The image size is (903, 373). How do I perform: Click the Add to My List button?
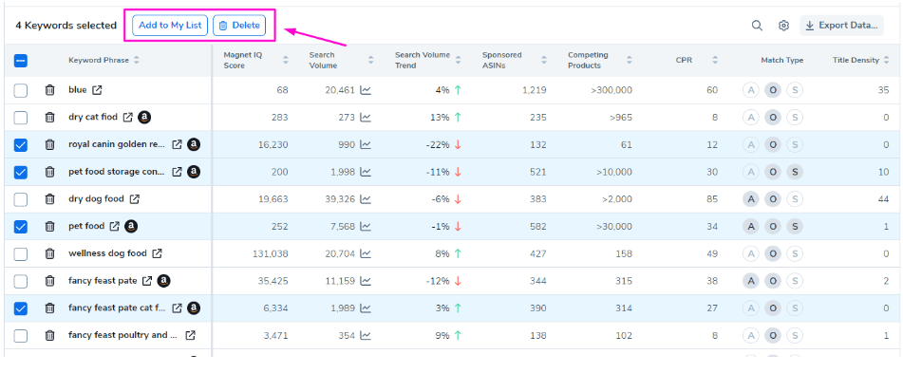tap(170, 26)
